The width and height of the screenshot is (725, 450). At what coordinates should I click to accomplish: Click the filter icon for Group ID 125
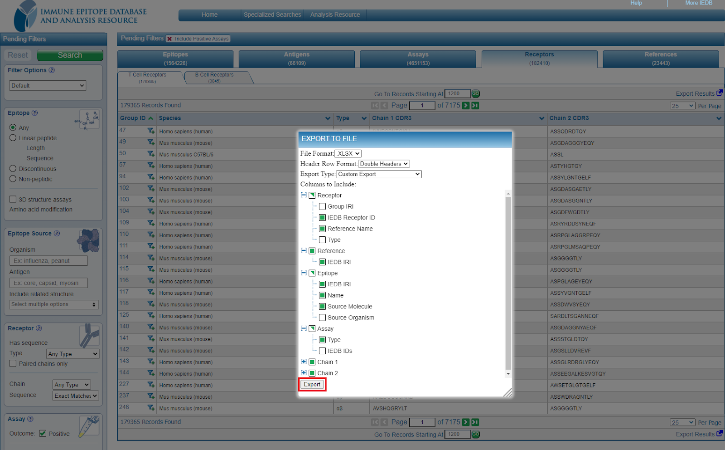[x=151, y=315]
